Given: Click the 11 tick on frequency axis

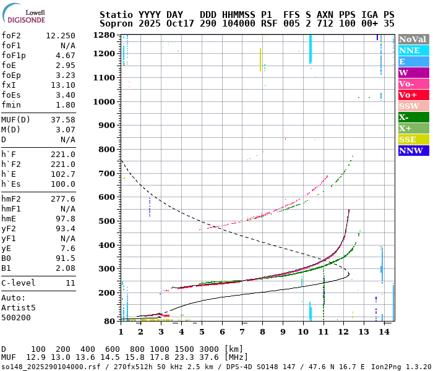Looking at the screenshot, I should point(324,332).
